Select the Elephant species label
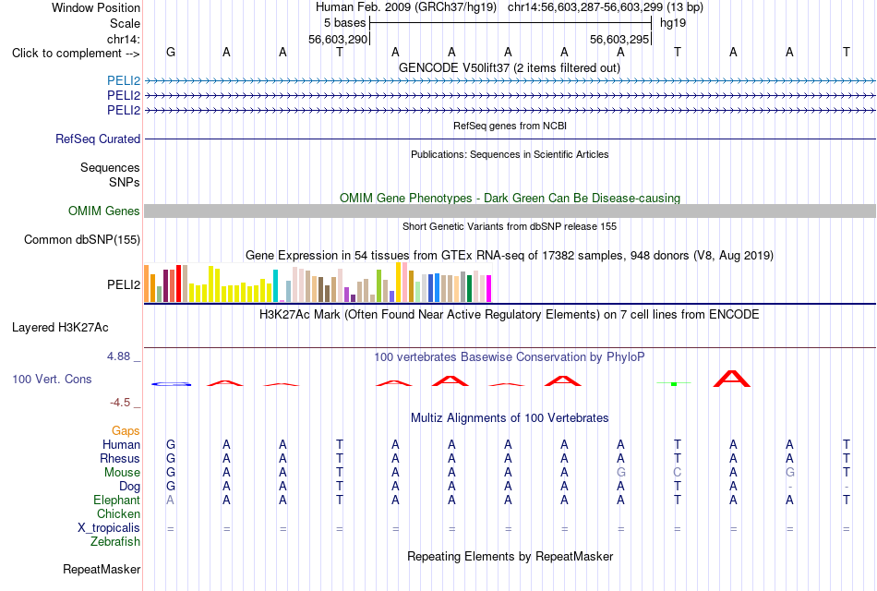Viewport: 877px width, 591px height. [116, 500]
